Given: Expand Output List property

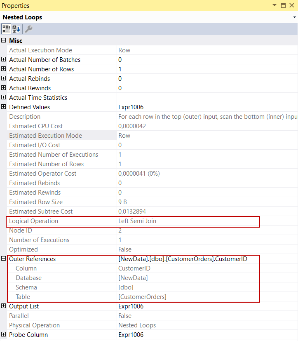Looking at the screenshot, I should tap(3, 306).
